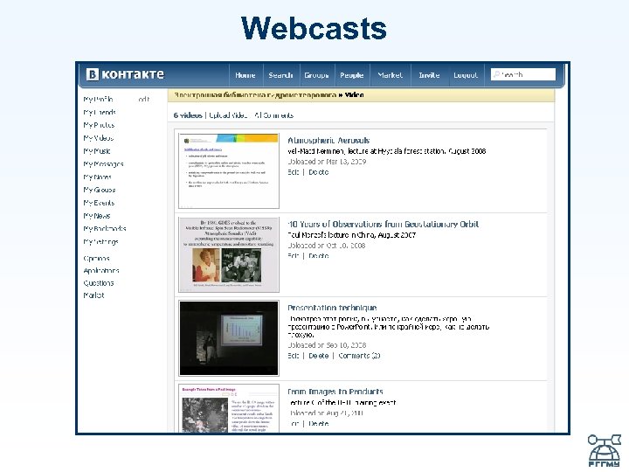Open Opinions in the sidebar
This screenshot has width=629, height=472.
click(96, 258)
